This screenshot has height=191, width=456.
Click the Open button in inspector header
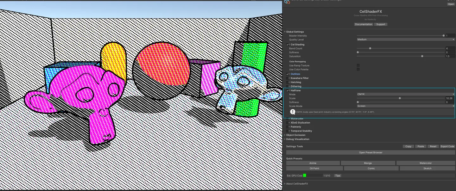coord(451,4)
